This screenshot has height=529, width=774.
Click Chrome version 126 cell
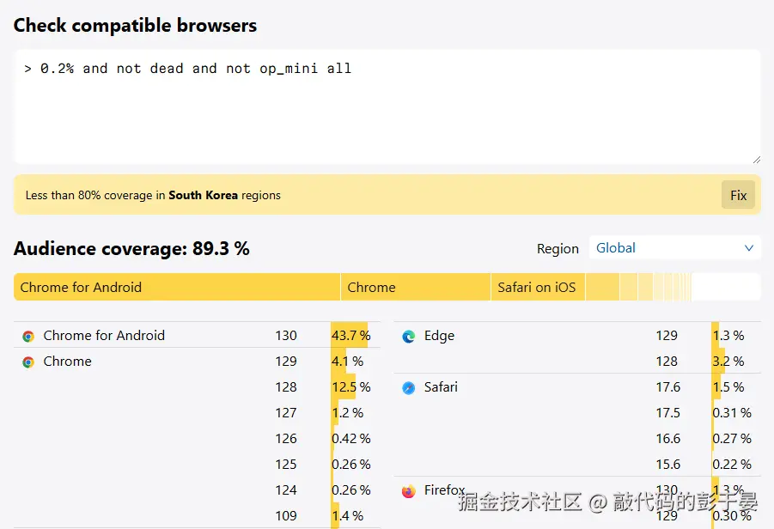pos(286,438)
